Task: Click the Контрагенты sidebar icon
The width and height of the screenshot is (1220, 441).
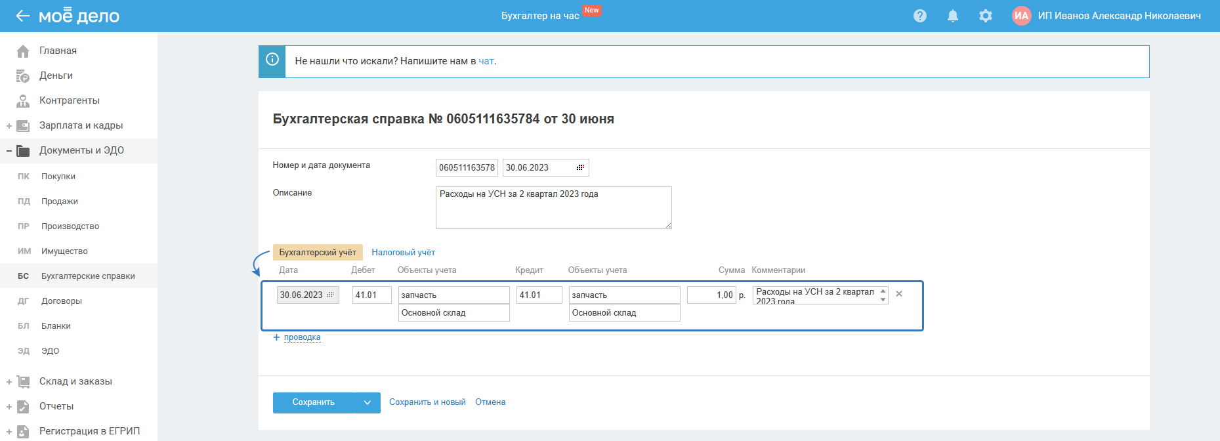Action: [x=23, y=101]
